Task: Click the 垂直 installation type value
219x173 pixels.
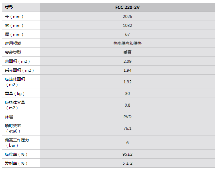Action: (x=127, y=52)
